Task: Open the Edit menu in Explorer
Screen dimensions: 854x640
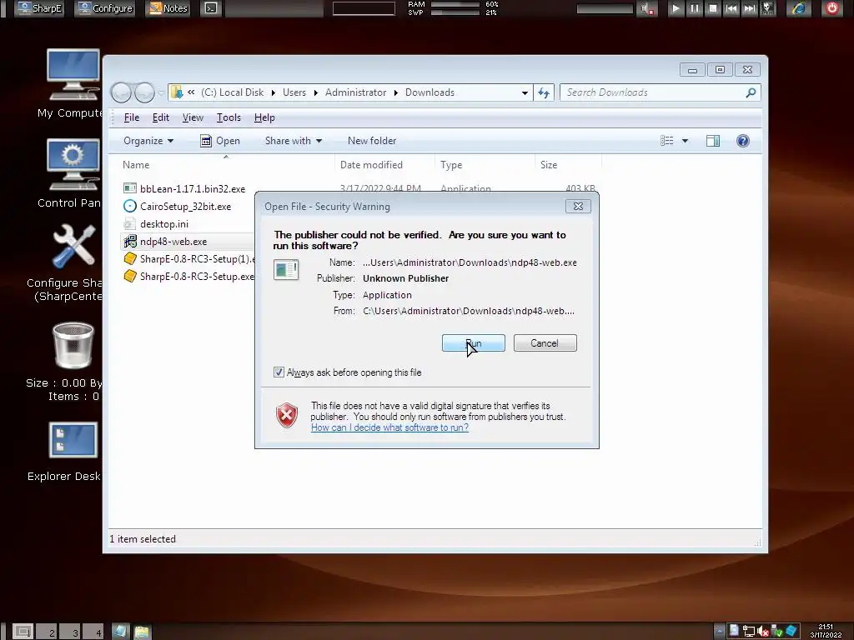Action: 161,117
